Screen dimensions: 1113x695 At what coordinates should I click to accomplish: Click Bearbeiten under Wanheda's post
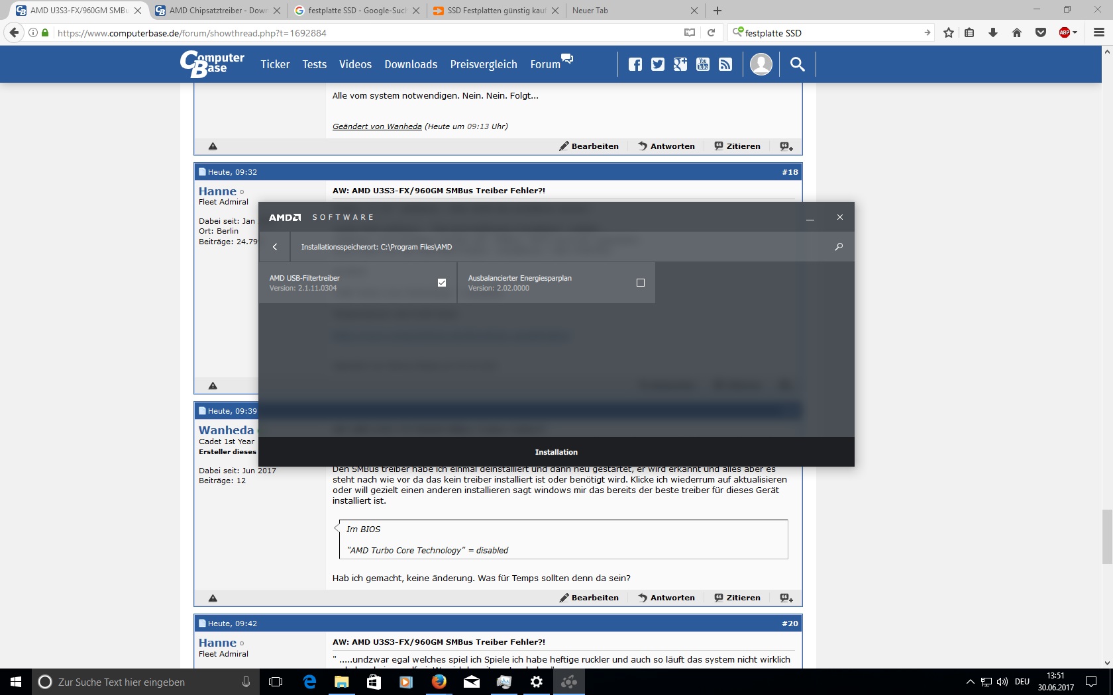pos(589,598)
